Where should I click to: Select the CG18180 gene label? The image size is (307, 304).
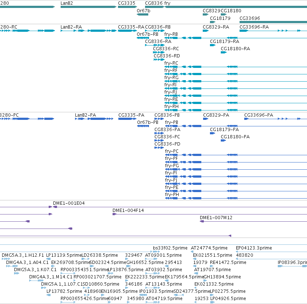tap(231, 10)
